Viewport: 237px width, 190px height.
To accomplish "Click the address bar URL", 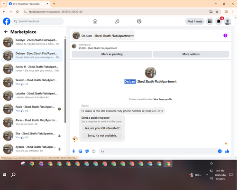I will 55,12.
